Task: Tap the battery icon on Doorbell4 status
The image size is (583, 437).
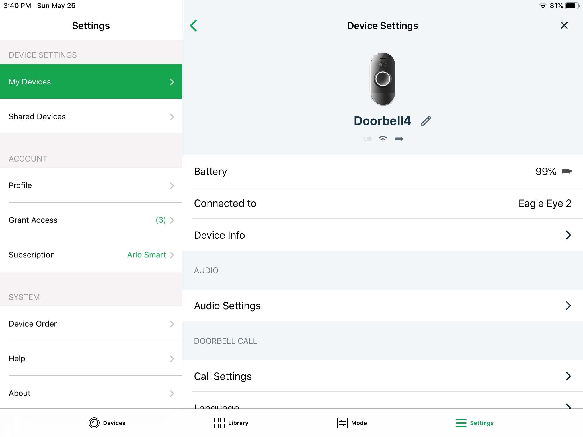Action: tap(398, 138)
